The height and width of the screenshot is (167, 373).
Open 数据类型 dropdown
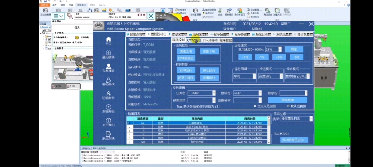(201, 100)
